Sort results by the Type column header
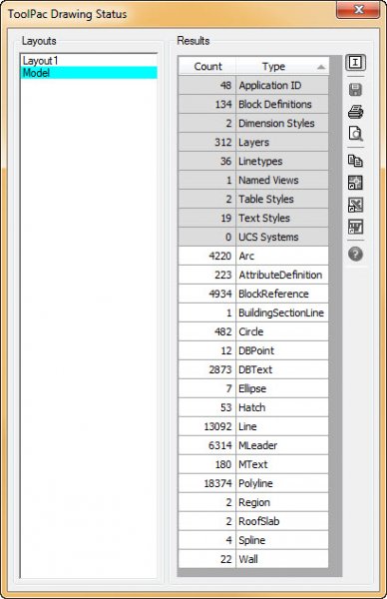 (x=282, y=67)
